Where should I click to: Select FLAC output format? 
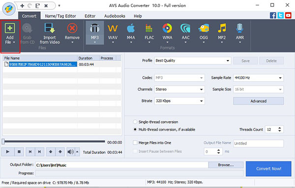[149, 32]
